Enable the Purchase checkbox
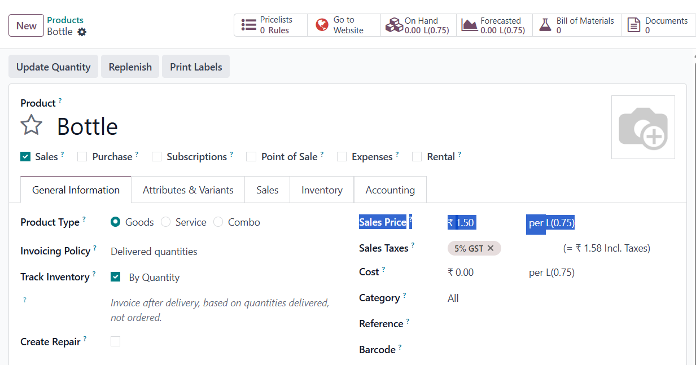The height and width of the screenshot is (365, 696). [82, 157]
